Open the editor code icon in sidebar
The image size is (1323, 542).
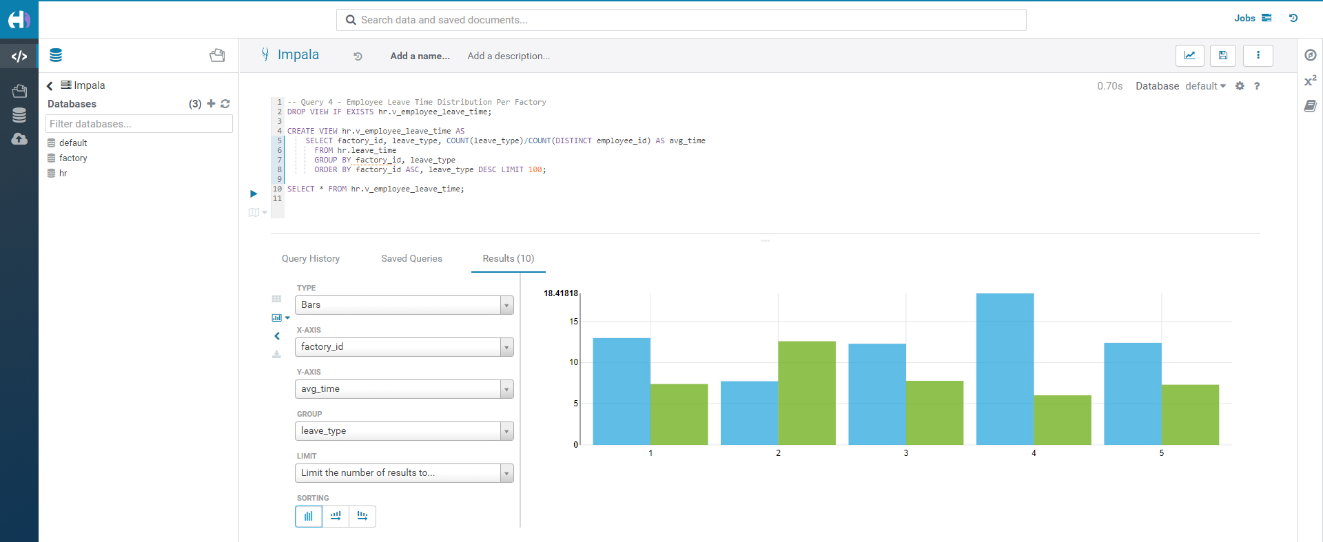[x=19, y=56]
